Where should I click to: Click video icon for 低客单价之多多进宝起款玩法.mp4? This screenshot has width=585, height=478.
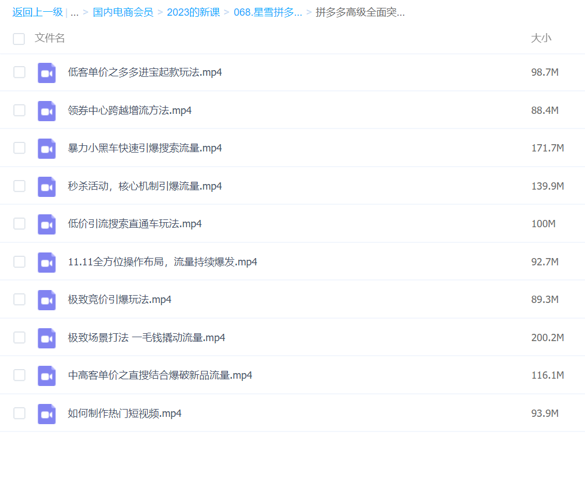click(47, 73)
